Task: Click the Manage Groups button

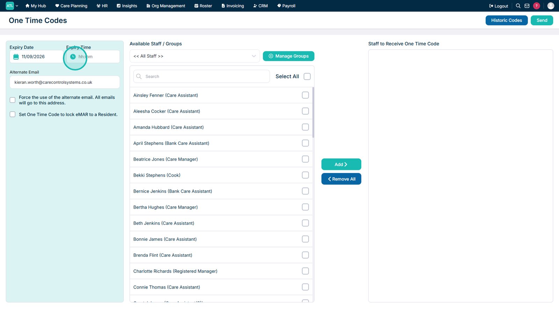Action: coord(289,56)
